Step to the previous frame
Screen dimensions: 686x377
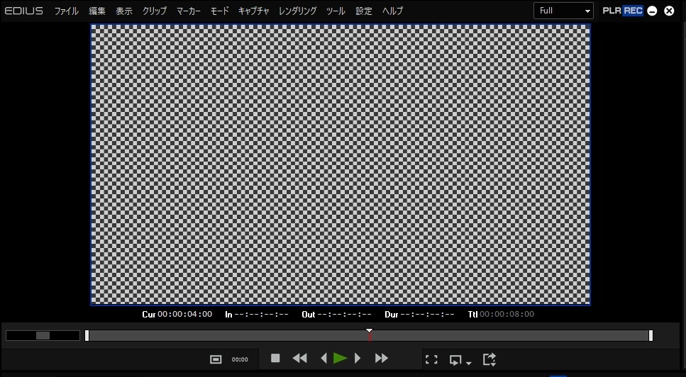pos(323,359)
